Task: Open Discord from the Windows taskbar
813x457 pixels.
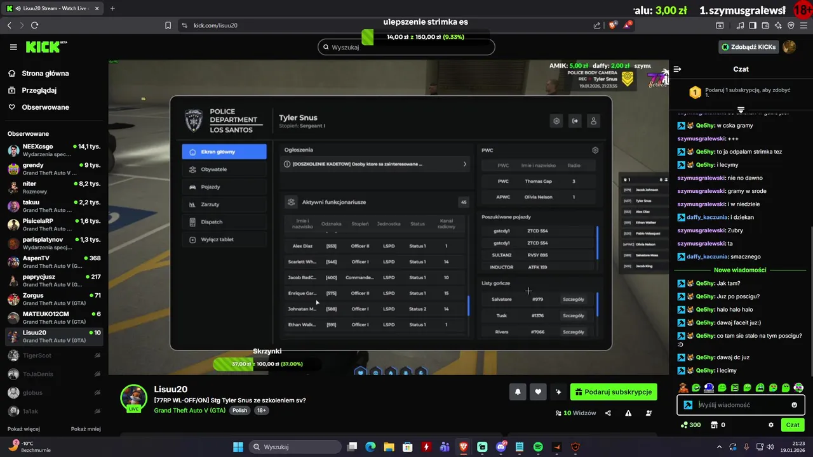Action: tap(501, 447)
